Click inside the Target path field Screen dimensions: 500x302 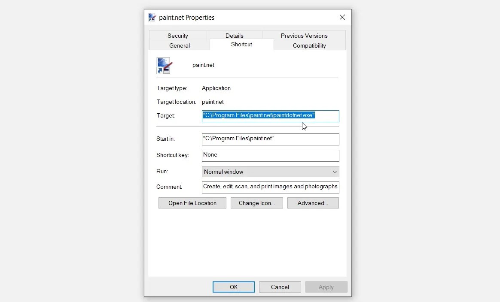(x=270, y=116)
